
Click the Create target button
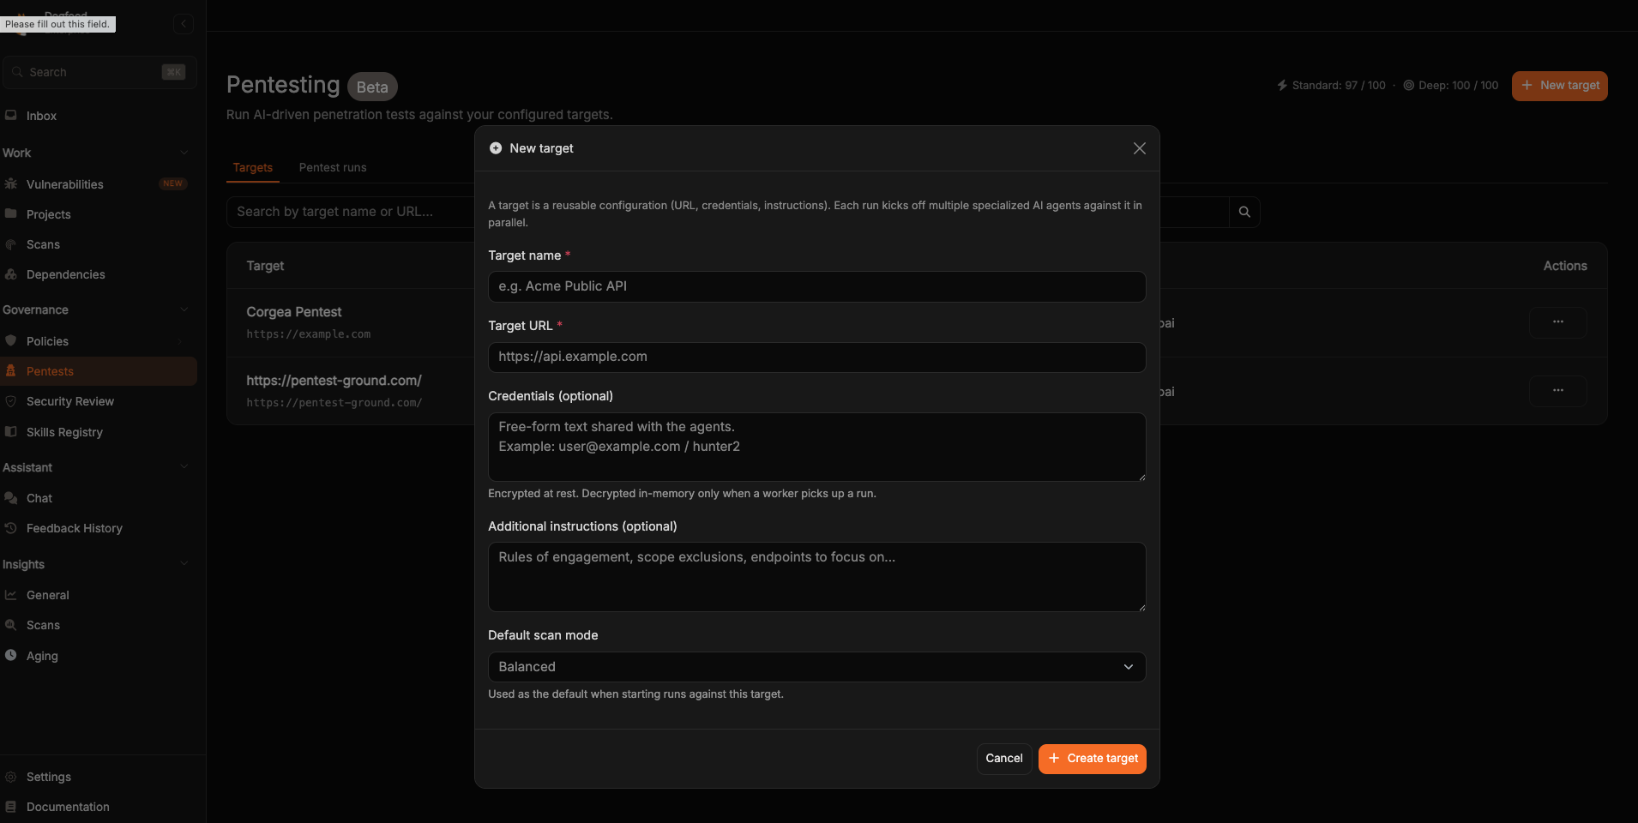click(1092, 759)
